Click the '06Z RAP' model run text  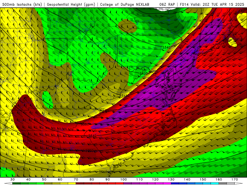(167, 4)
